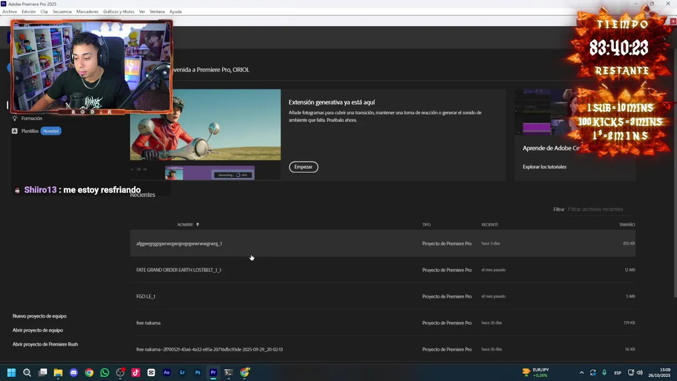Open the ESP language indicator
The image size is (677, 381).
click(x=618, y=373)
